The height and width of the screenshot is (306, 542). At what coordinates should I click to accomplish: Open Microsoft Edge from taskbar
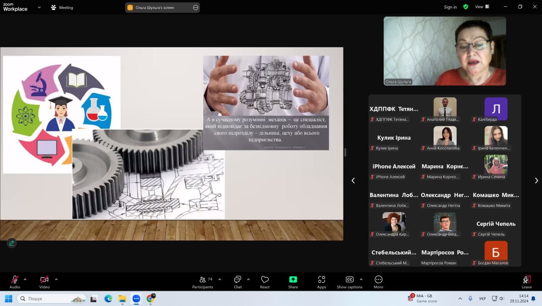(108, 298)
